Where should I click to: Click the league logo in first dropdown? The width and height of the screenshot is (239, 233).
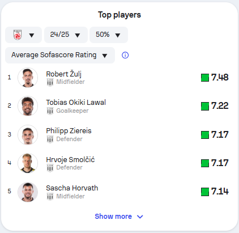click(18, 35)
